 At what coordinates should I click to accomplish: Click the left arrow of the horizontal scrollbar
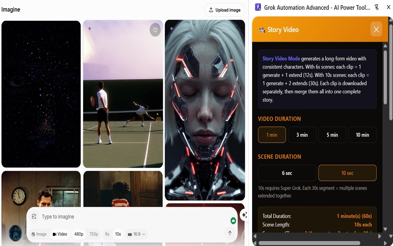(255, 236)
